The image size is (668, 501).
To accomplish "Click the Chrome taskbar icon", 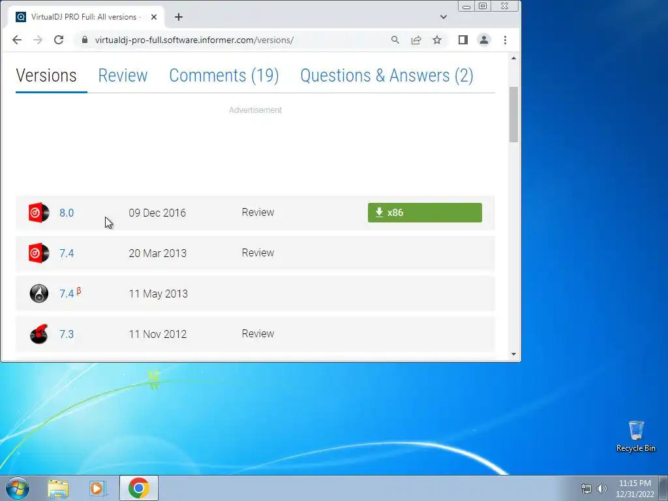I will (x=139, y=488).
